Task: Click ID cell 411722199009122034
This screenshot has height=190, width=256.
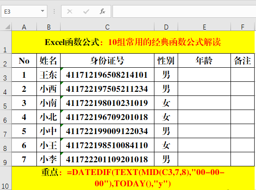Action: point(107,131)
